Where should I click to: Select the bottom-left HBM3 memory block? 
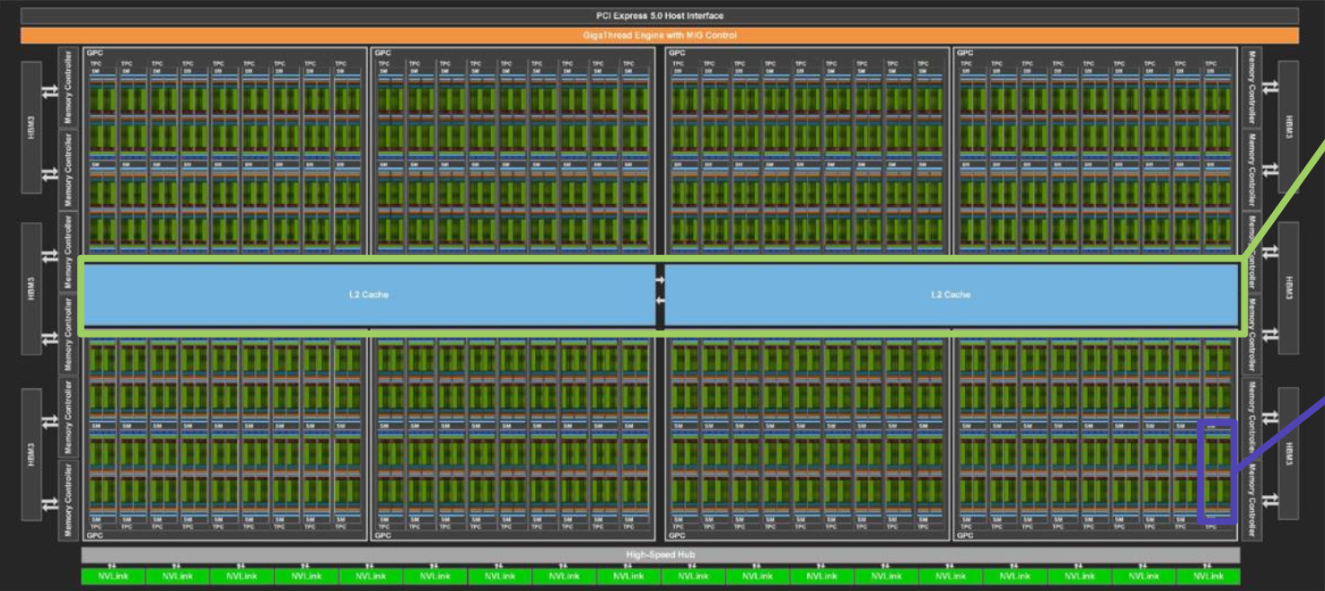pos(31,454)
